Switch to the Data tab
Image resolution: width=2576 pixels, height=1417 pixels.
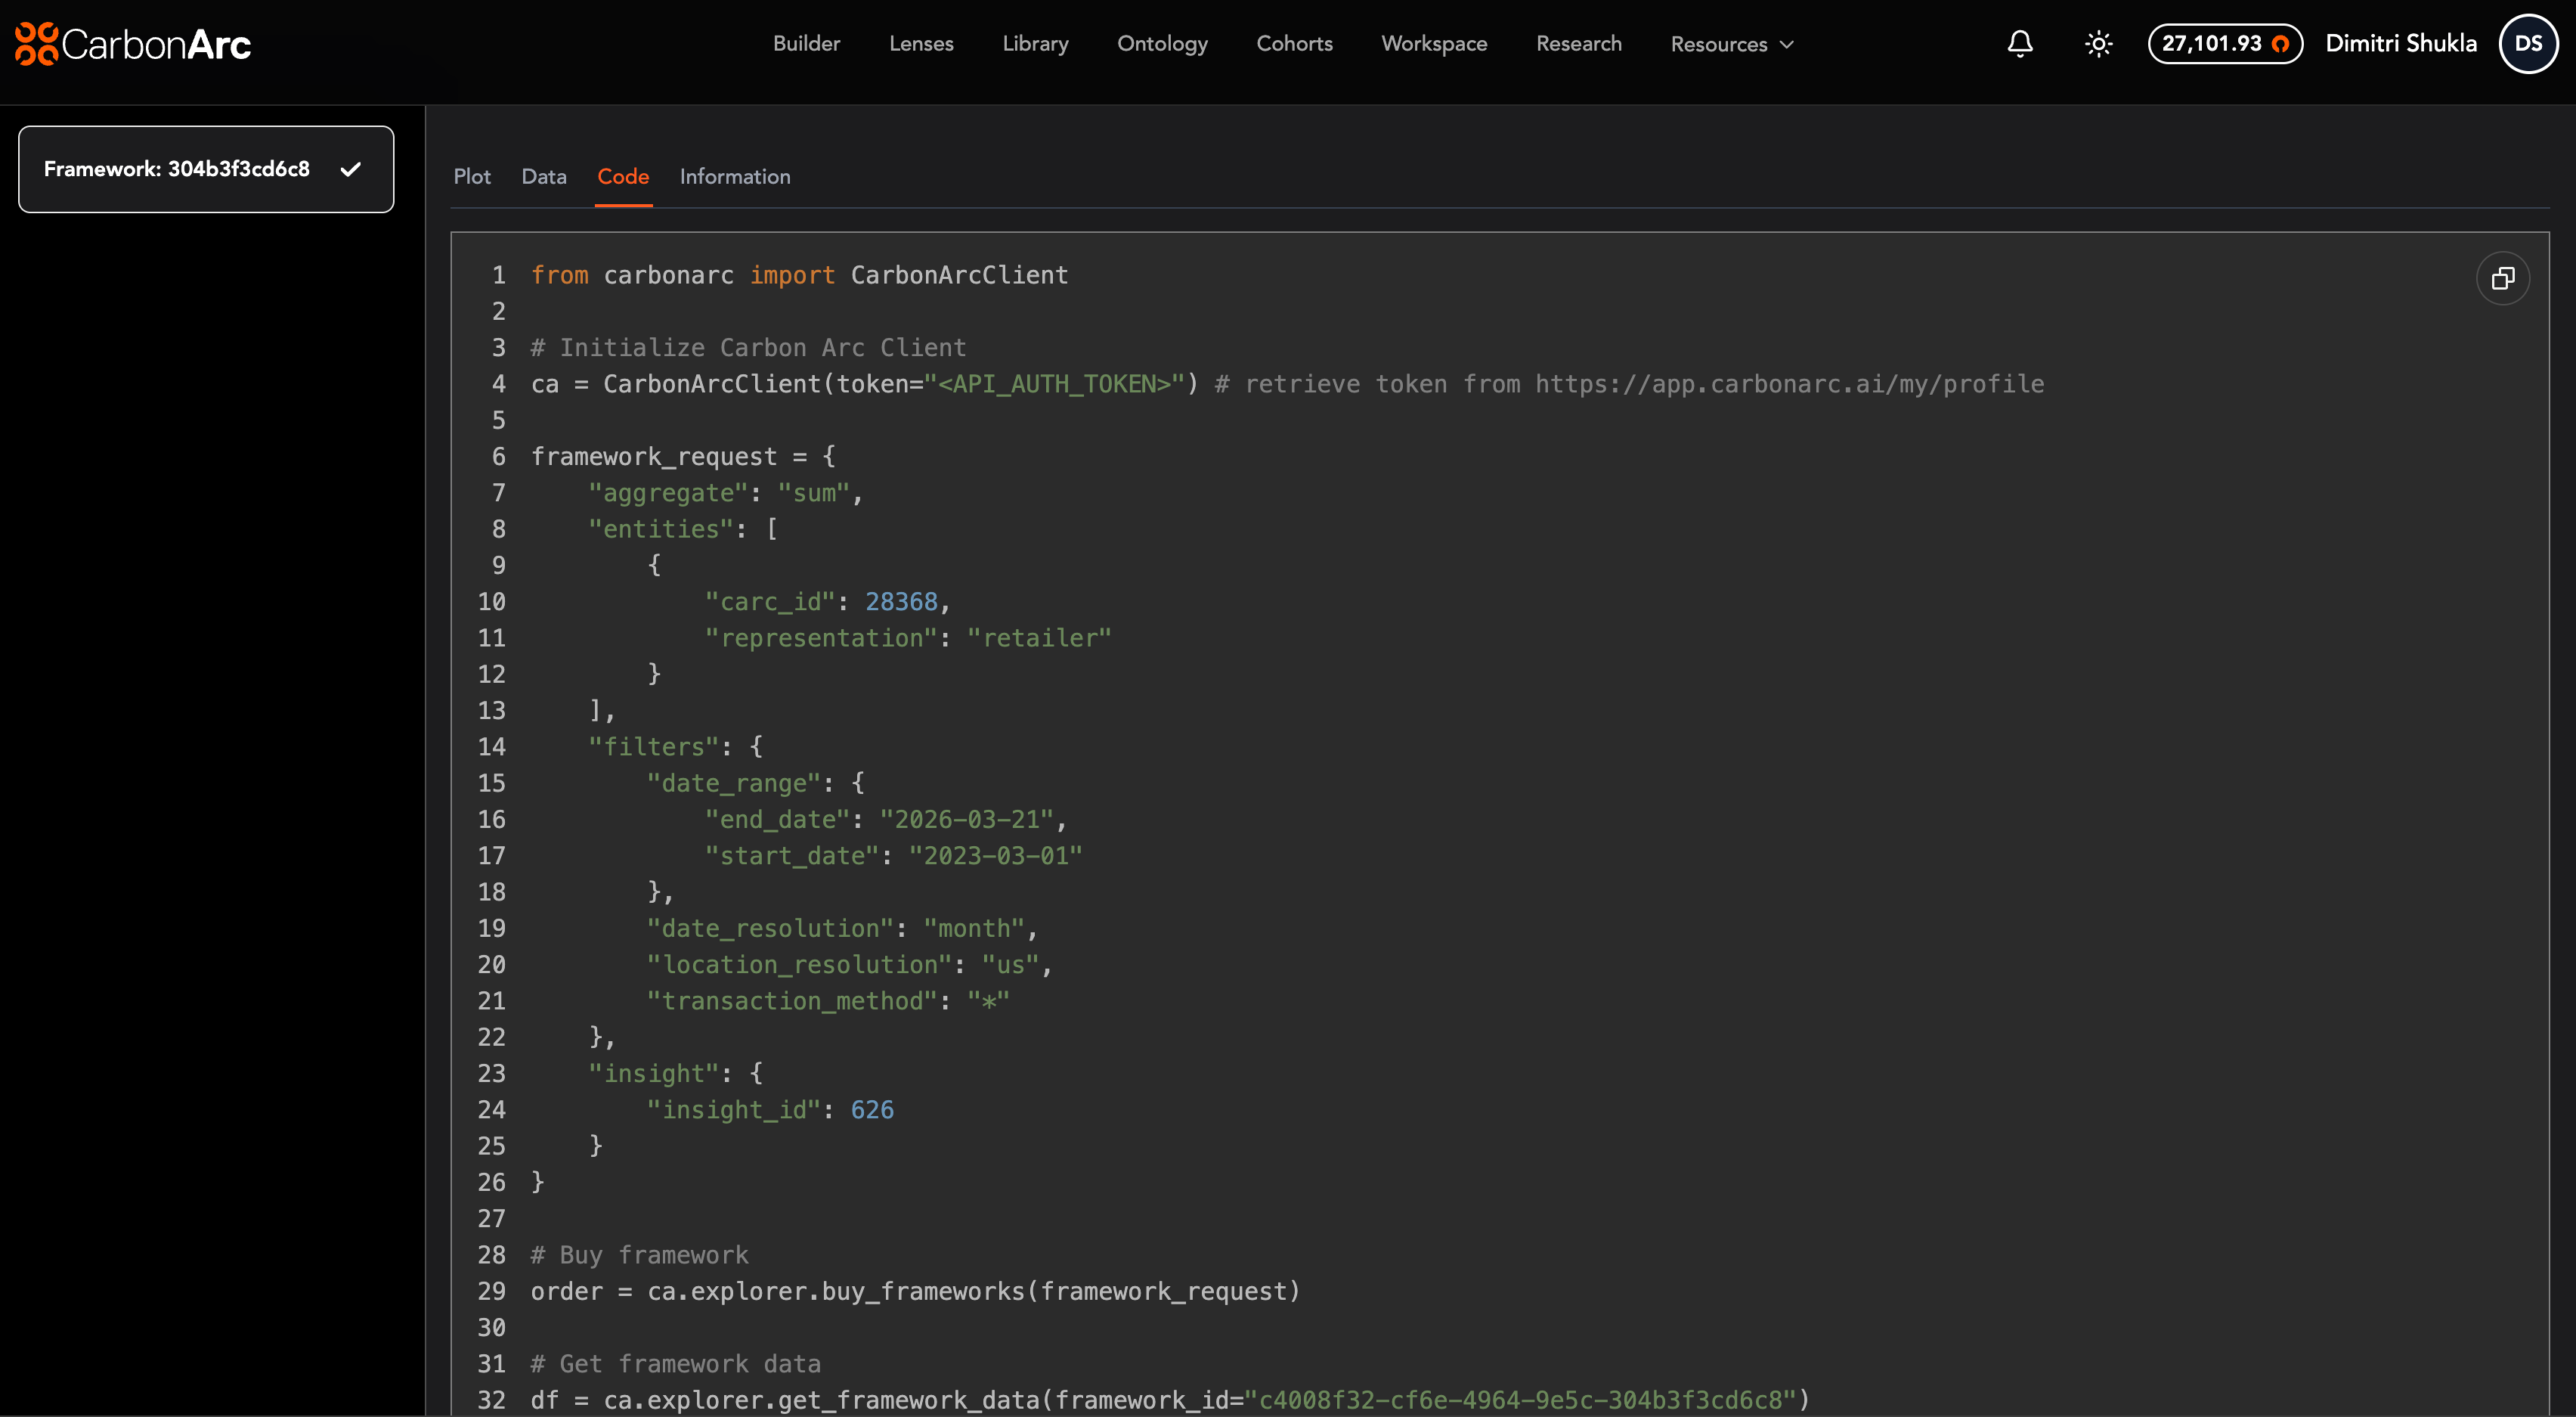pyautogui.click(x=544, y=177)
